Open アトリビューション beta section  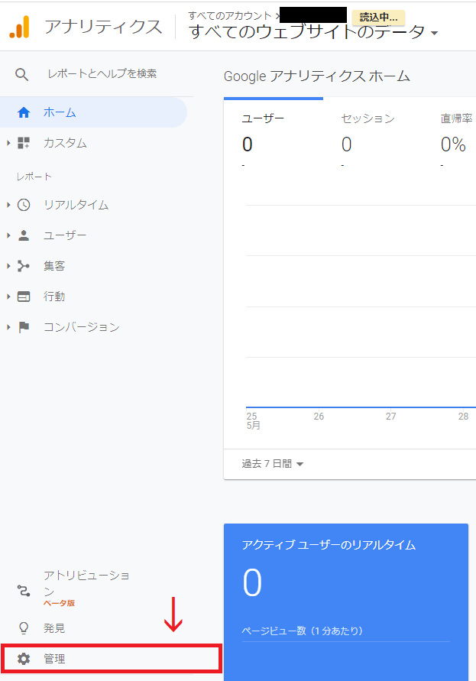pyautogui.click(x=86, y=583)
